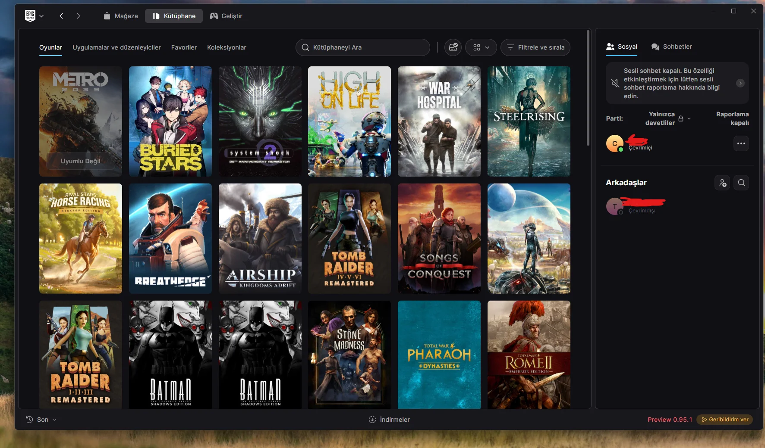The height and width of the screenshot is (448, 765).
Task: Select offline friend avatar T
Action: 614,206
